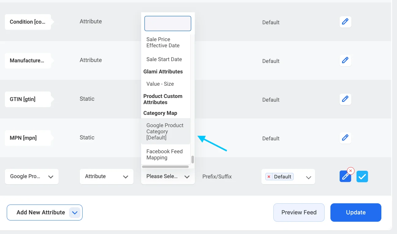Select Google Product Category [Default] option

point(165,131)
